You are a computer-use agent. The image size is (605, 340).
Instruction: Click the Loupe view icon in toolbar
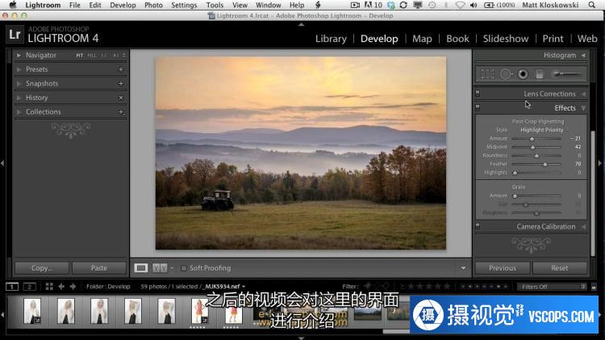point(141,268)
